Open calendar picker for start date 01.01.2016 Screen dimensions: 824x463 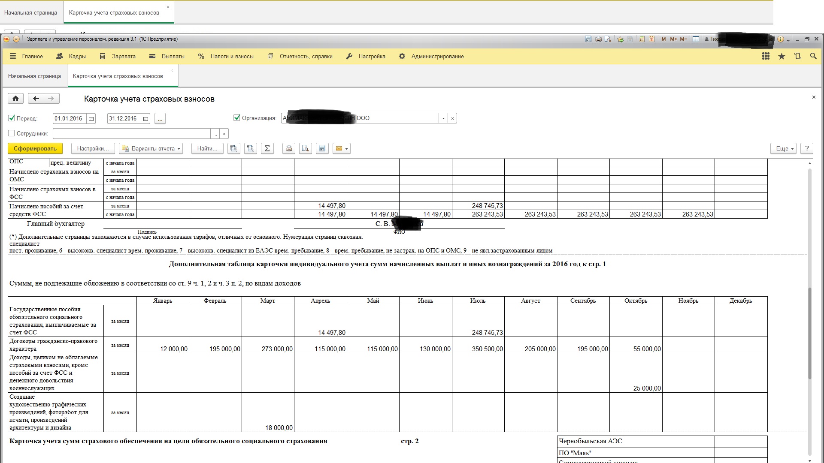pyautogui.click(x=91, y=119)
